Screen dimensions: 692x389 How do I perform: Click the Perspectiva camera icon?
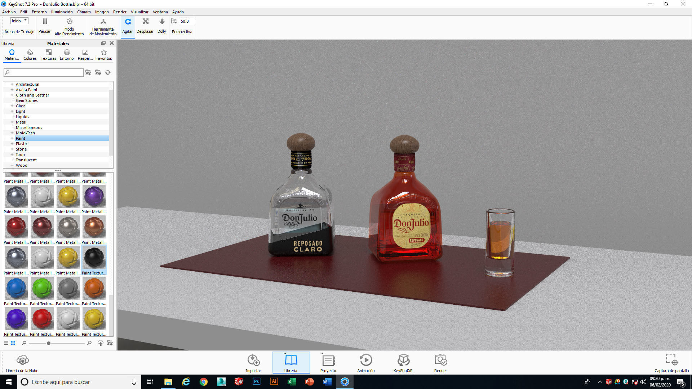[x=174, y=21]
